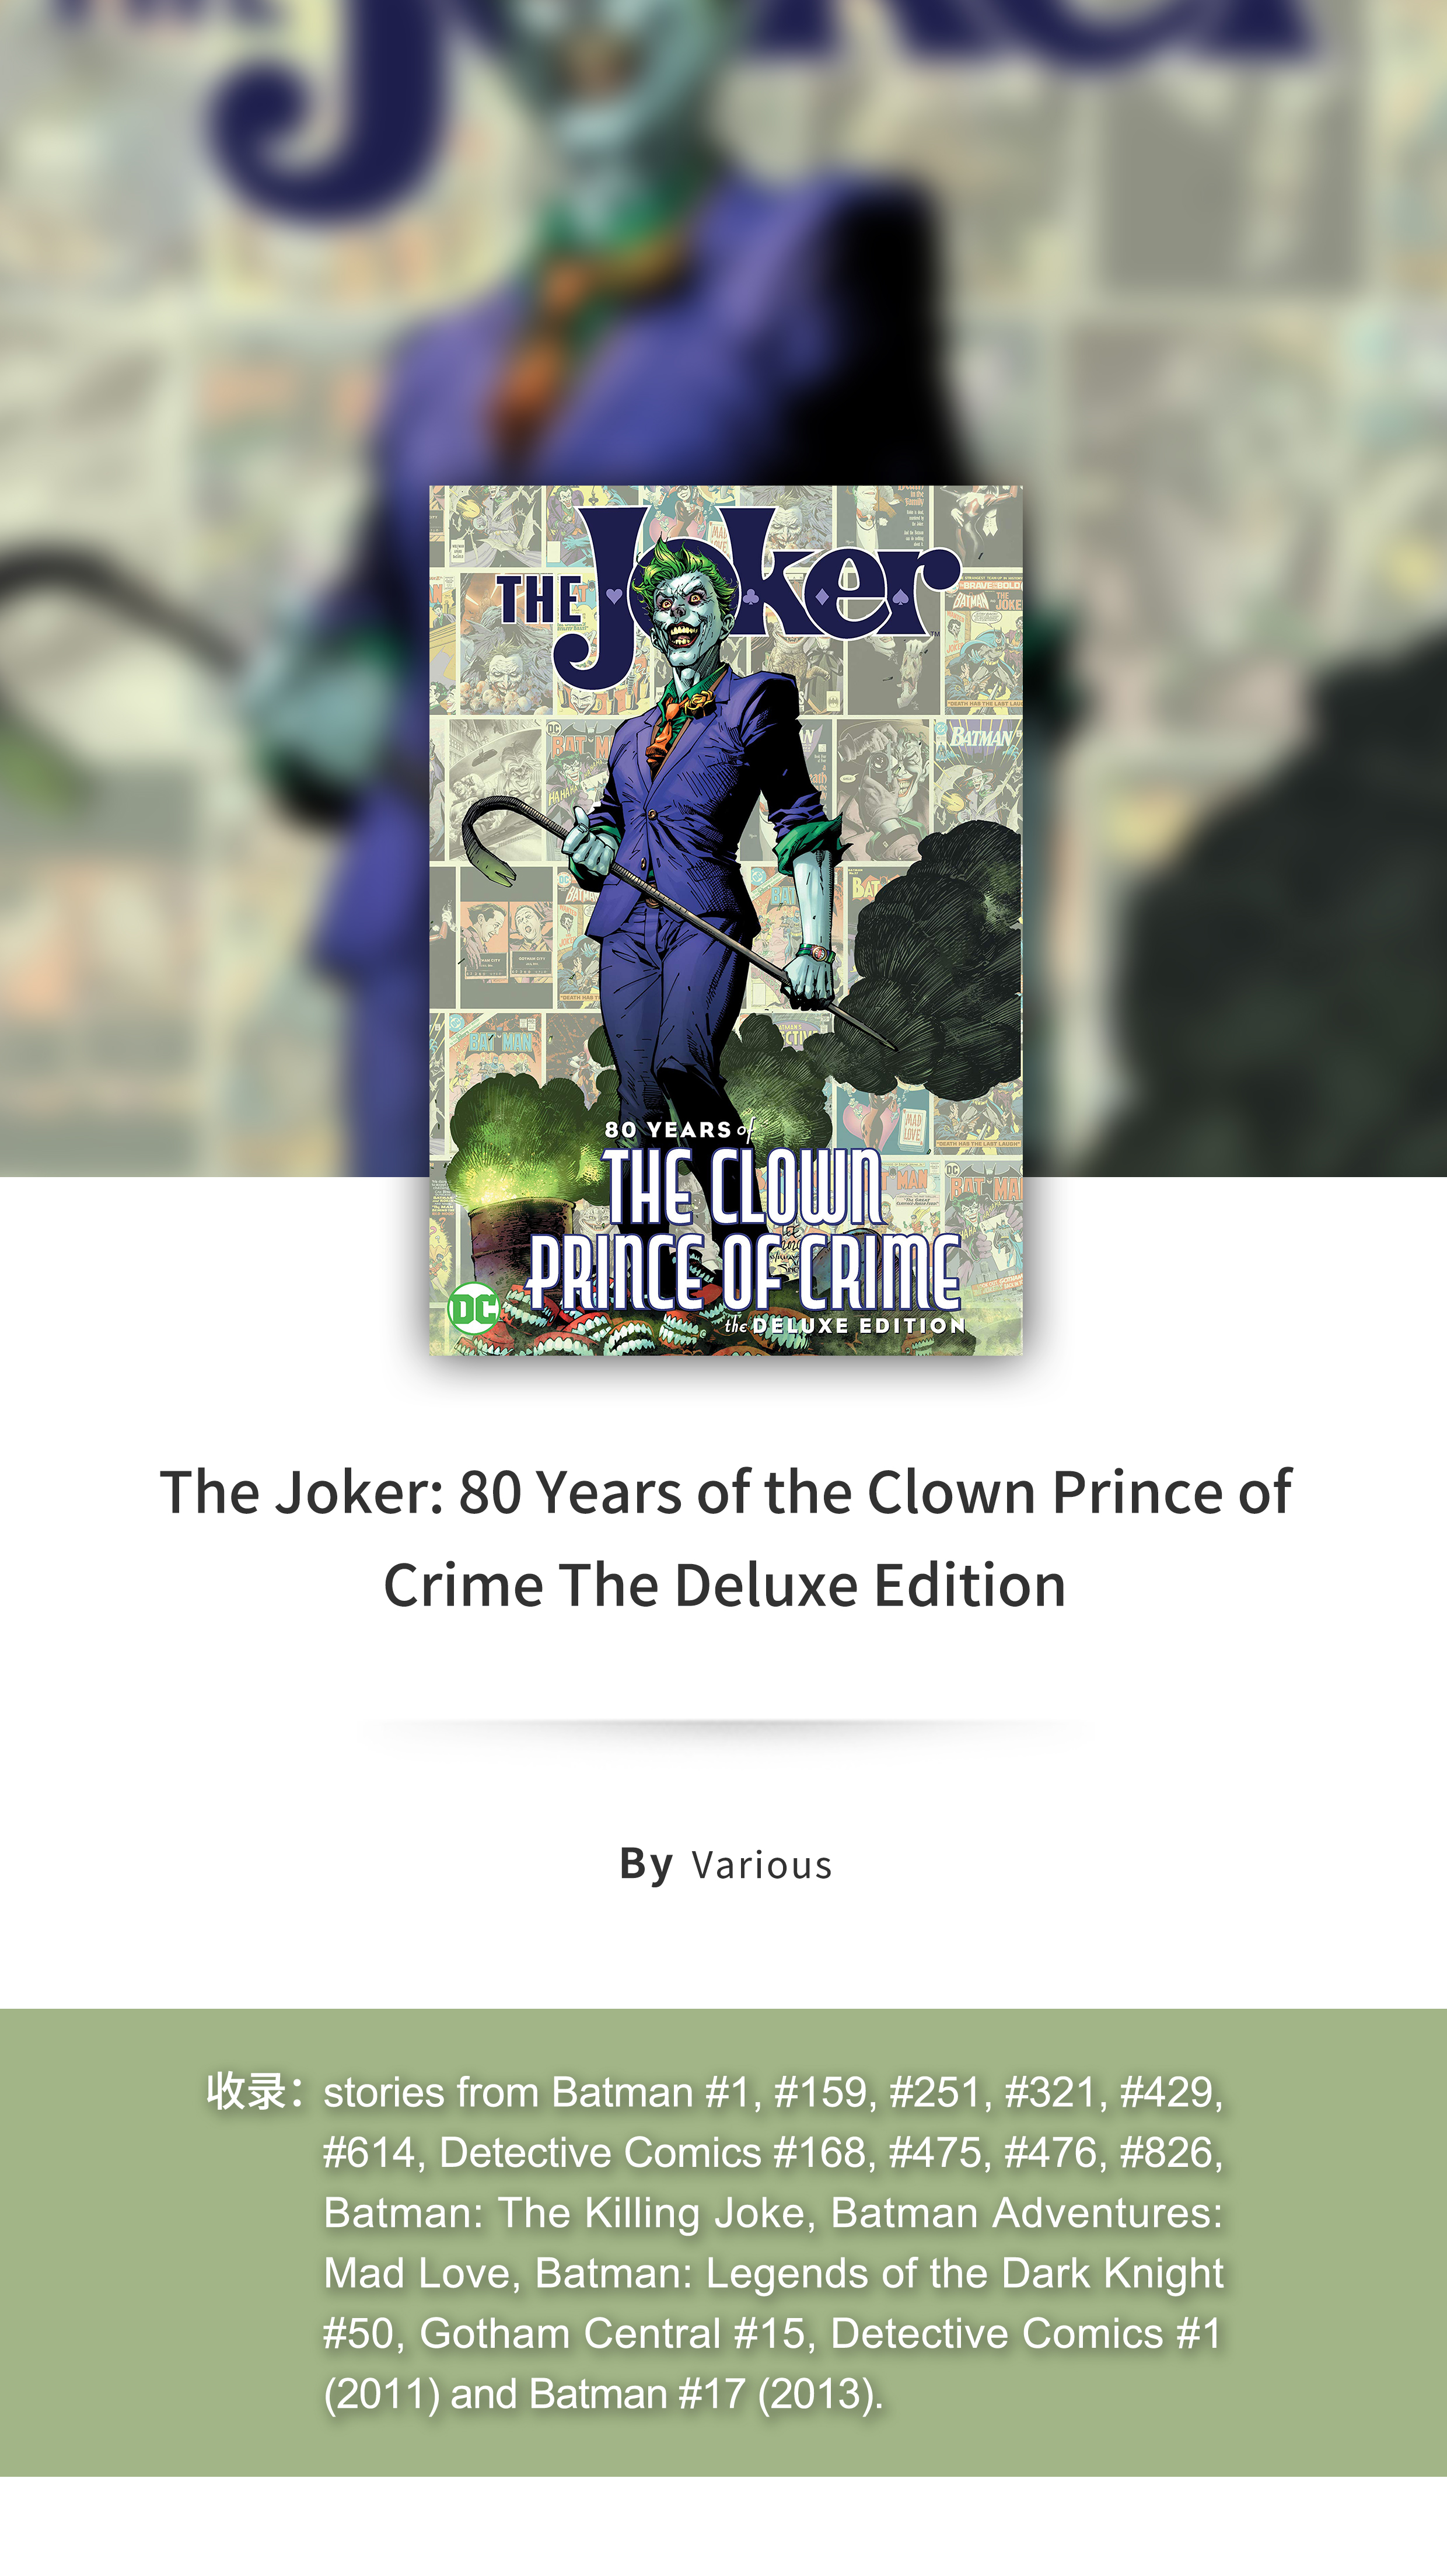Click "Gotham Central #15" in the contents list

tap(611, 2334)
